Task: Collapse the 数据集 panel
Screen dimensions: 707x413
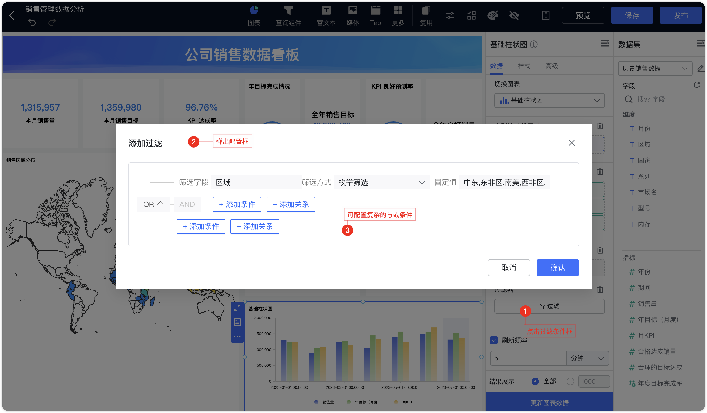Action: 700,43
